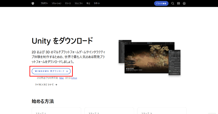This screenshot has width=218, height=114.
Task: Open the リソース menu
Action: pyautogui.click(x=68, y=3)
